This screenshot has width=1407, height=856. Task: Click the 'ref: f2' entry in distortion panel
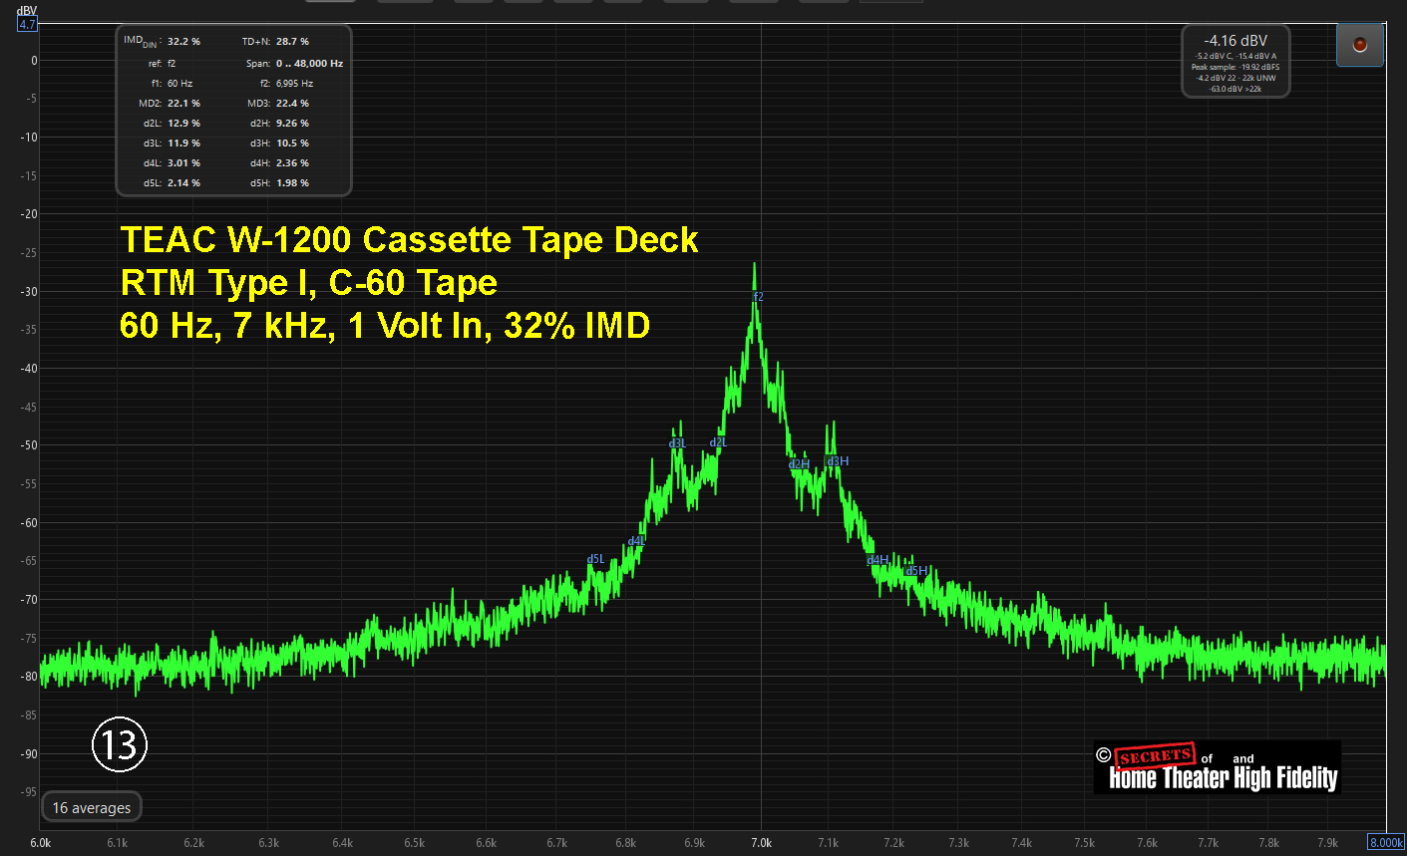click(x=163, y=64)
